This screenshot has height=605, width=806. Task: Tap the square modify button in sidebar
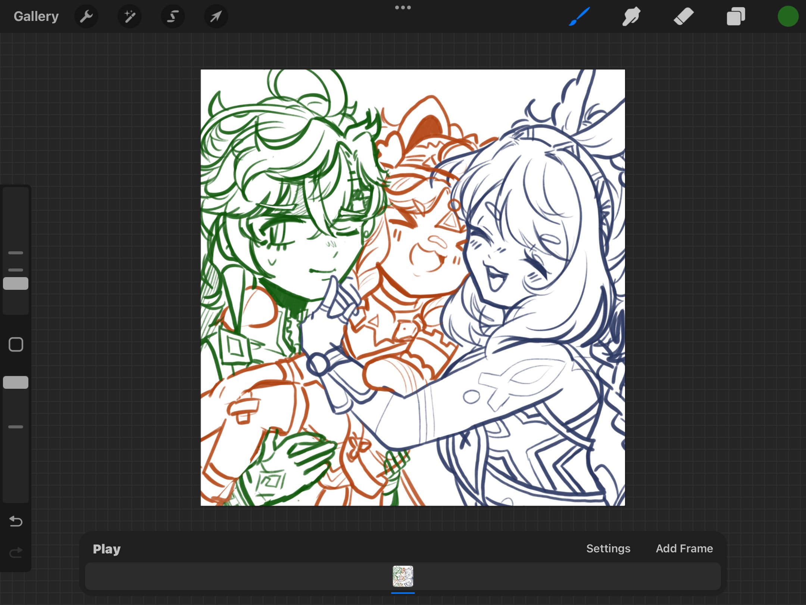tap(16, 344)
